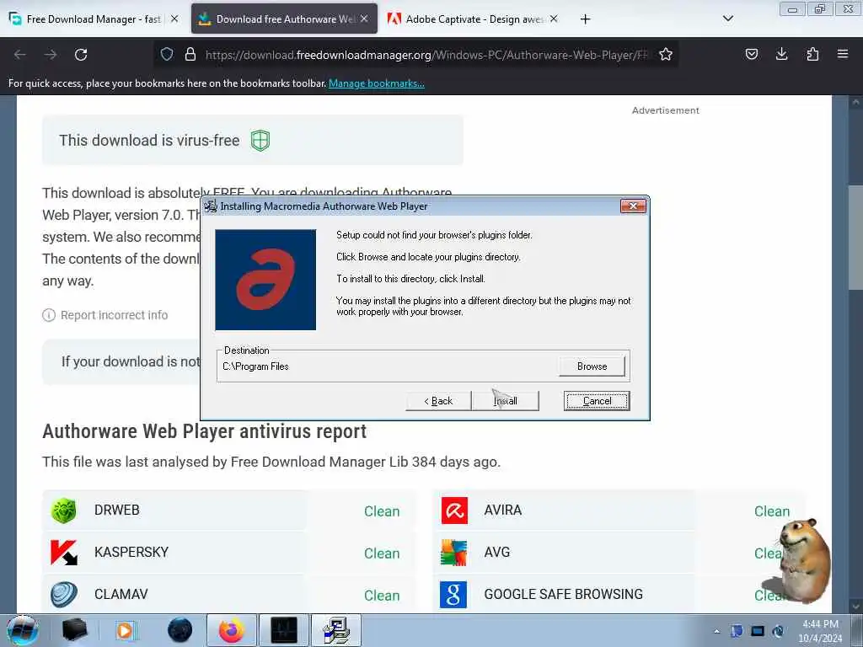The image size is (863, 647).
Task: Cancel the Authorware Web Player installation
Action: pyautogui.click(x=597, y=401)
